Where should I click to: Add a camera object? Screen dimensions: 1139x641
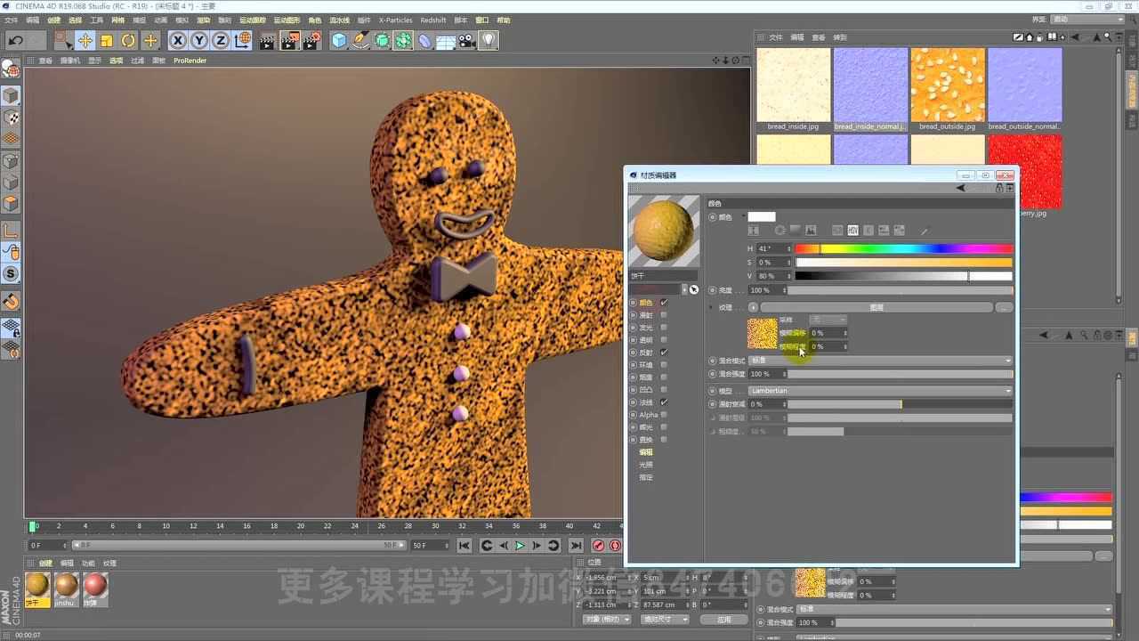[467, 40]
